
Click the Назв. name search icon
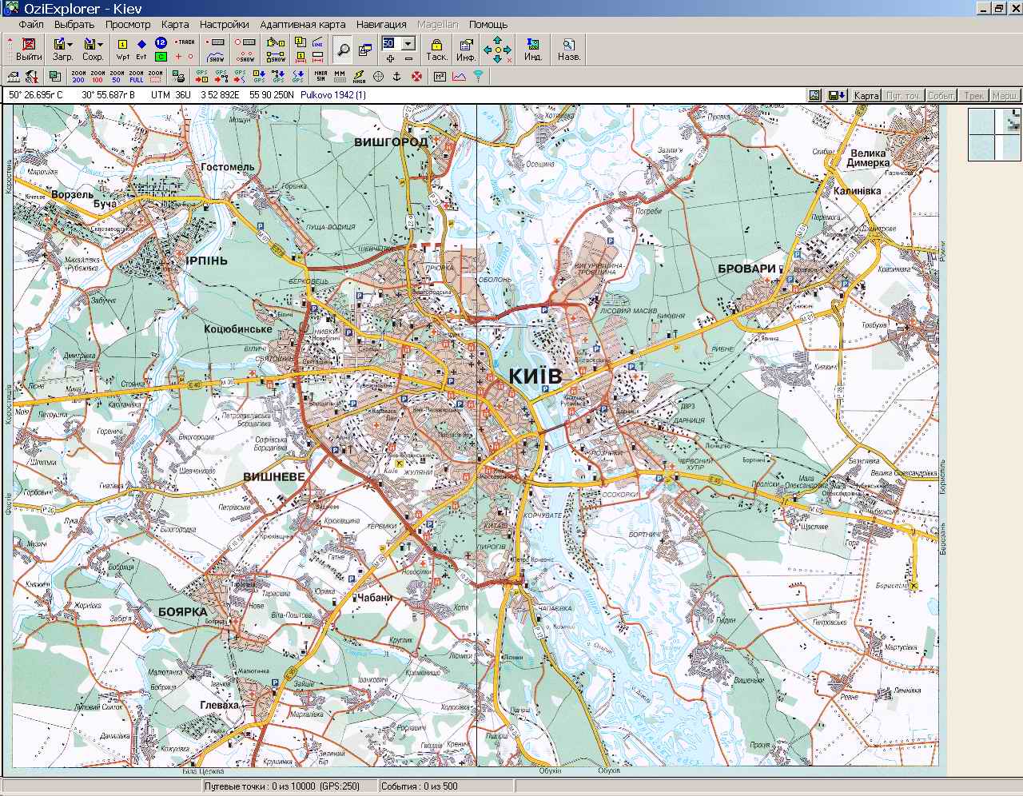click(x=568, y=50)
